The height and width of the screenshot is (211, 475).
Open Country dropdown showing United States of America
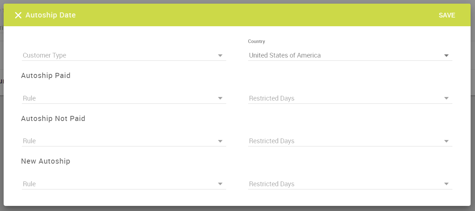coord(343,55)
